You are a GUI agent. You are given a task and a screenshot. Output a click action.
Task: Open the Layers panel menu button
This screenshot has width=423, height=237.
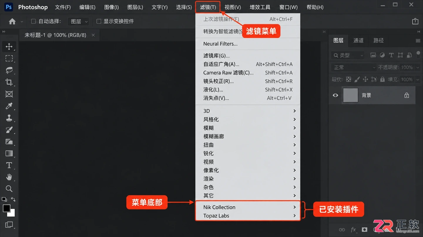click(418, 41)
